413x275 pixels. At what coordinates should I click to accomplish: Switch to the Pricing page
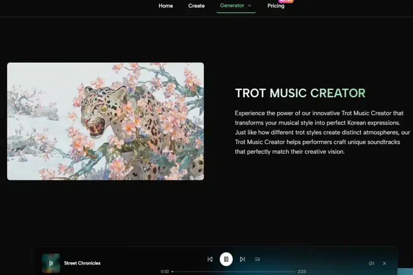pyautogui.click(x=276, y=5)
